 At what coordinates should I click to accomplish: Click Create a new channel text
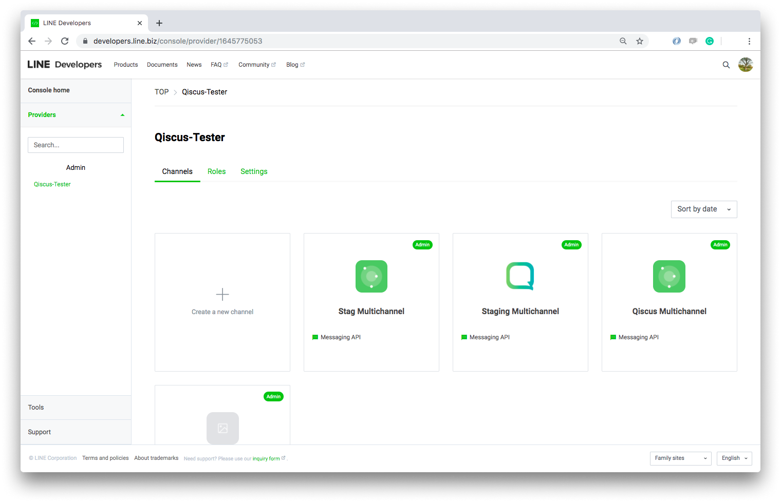(222, 312)
